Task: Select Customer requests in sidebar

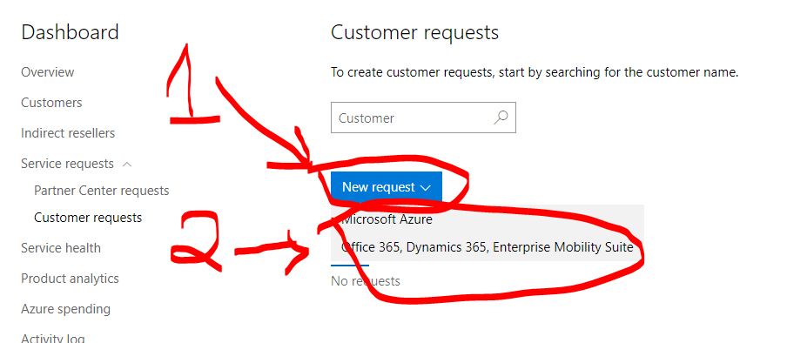Action: [x=88, y=218]
